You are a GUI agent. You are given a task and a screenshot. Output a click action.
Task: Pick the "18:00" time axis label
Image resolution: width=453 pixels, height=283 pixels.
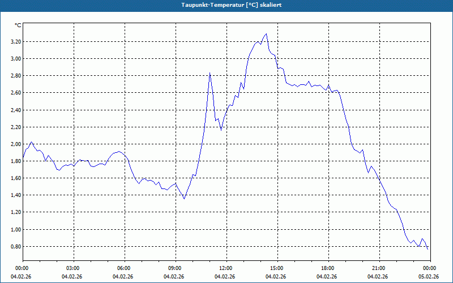(327, 268)
